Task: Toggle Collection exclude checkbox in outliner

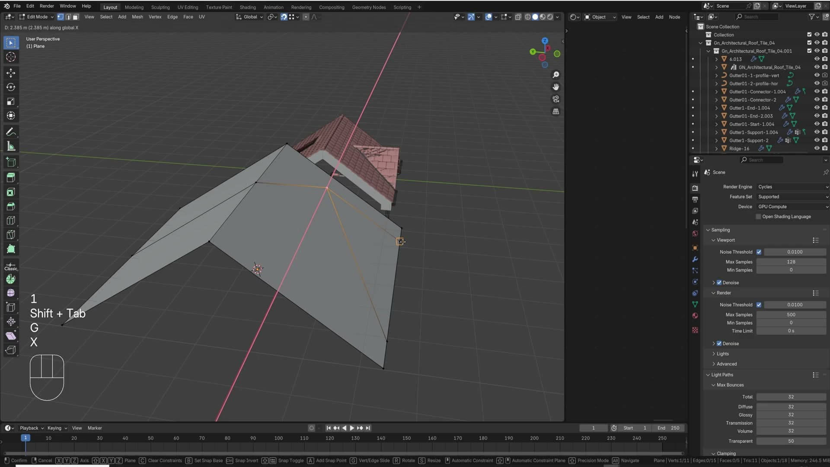Action: (x=809, y=35)
